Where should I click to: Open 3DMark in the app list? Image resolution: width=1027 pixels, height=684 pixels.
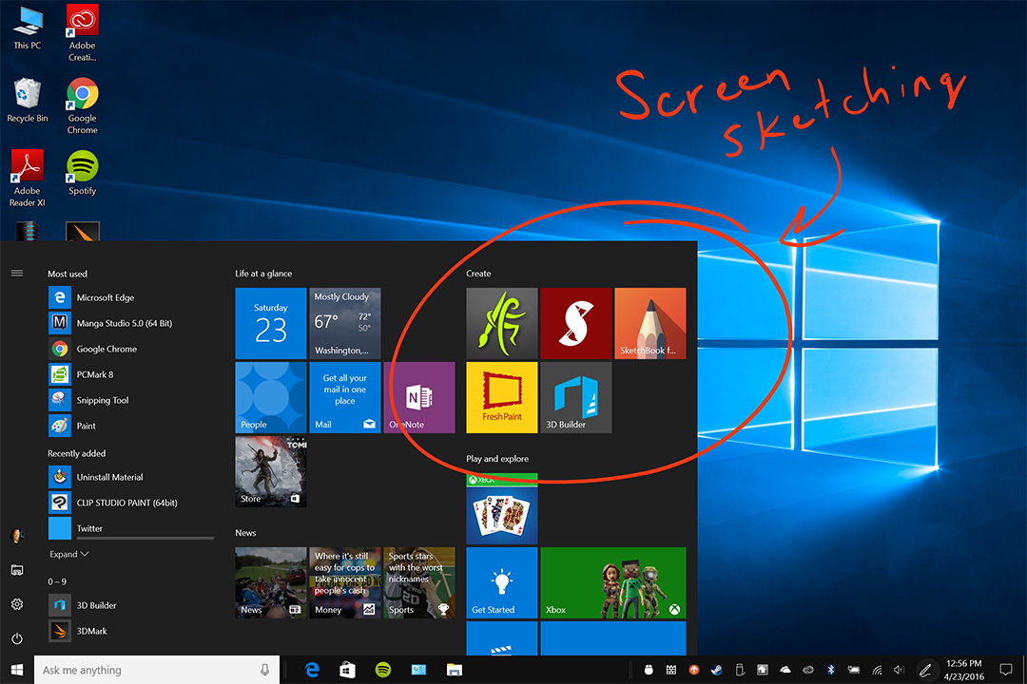(131, 631)
